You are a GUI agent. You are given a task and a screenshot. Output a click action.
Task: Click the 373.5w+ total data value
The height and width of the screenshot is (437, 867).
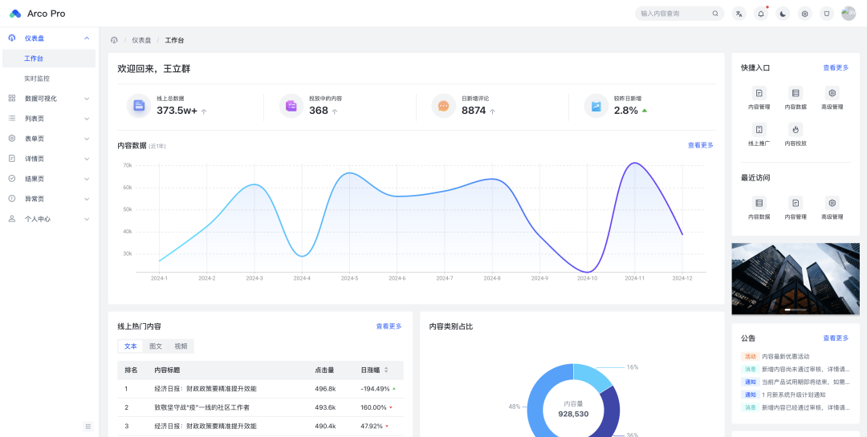click(x=177, y=111)
